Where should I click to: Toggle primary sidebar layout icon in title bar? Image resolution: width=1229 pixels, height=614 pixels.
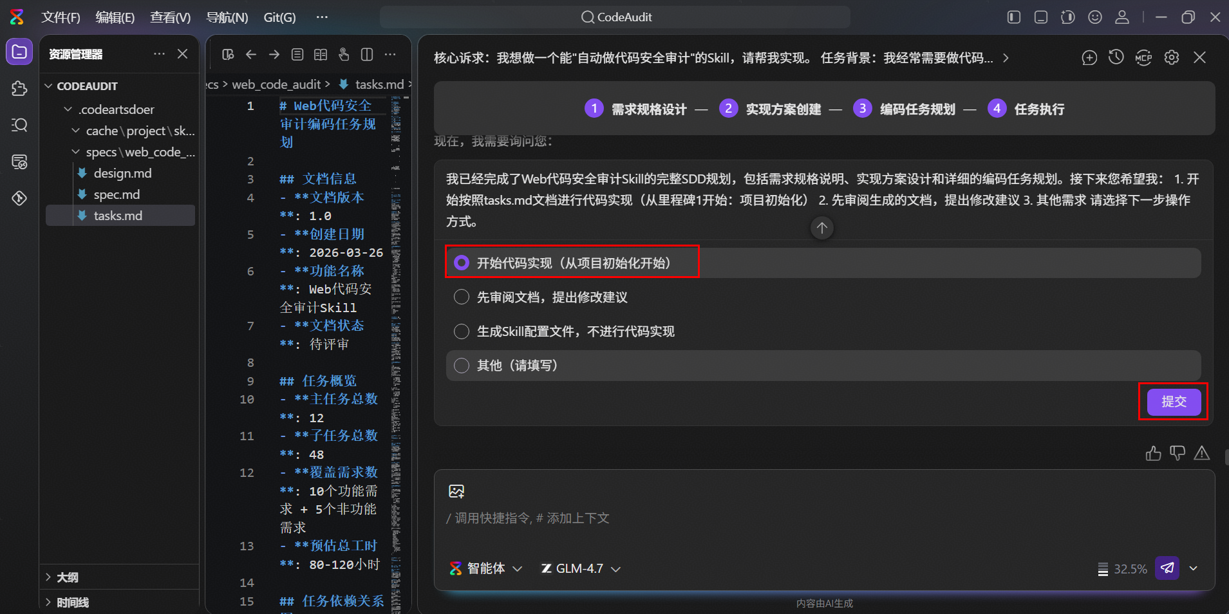(1014, 17)
